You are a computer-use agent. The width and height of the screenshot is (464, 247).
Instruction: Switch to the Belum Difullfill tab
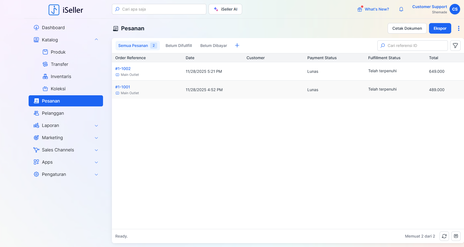coord(179,46)
